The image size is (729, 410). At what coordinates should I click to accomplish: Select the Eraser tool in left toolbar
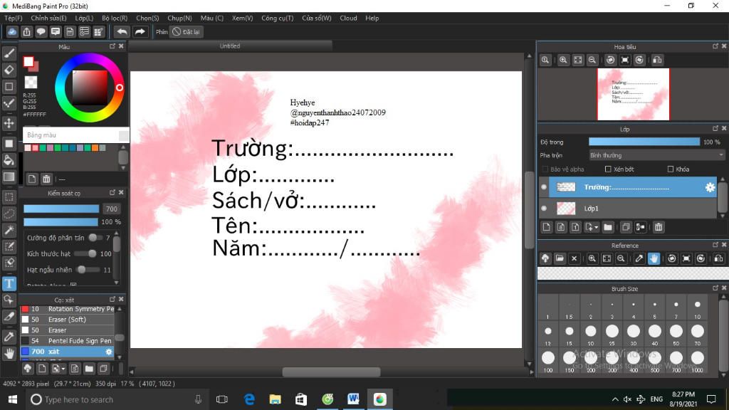(x=9, y=70)
